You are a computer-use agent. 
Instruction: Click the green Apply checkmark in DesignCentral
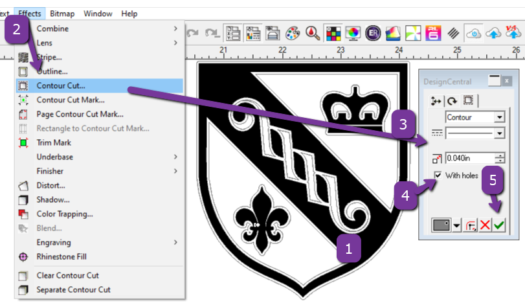pos(499,225)
